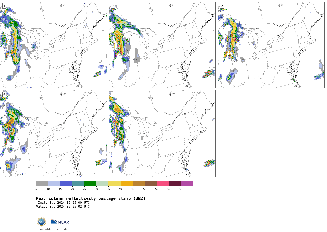
Task: Click the pale green 30-35 dBZ swatch
Action: point(102,184)
